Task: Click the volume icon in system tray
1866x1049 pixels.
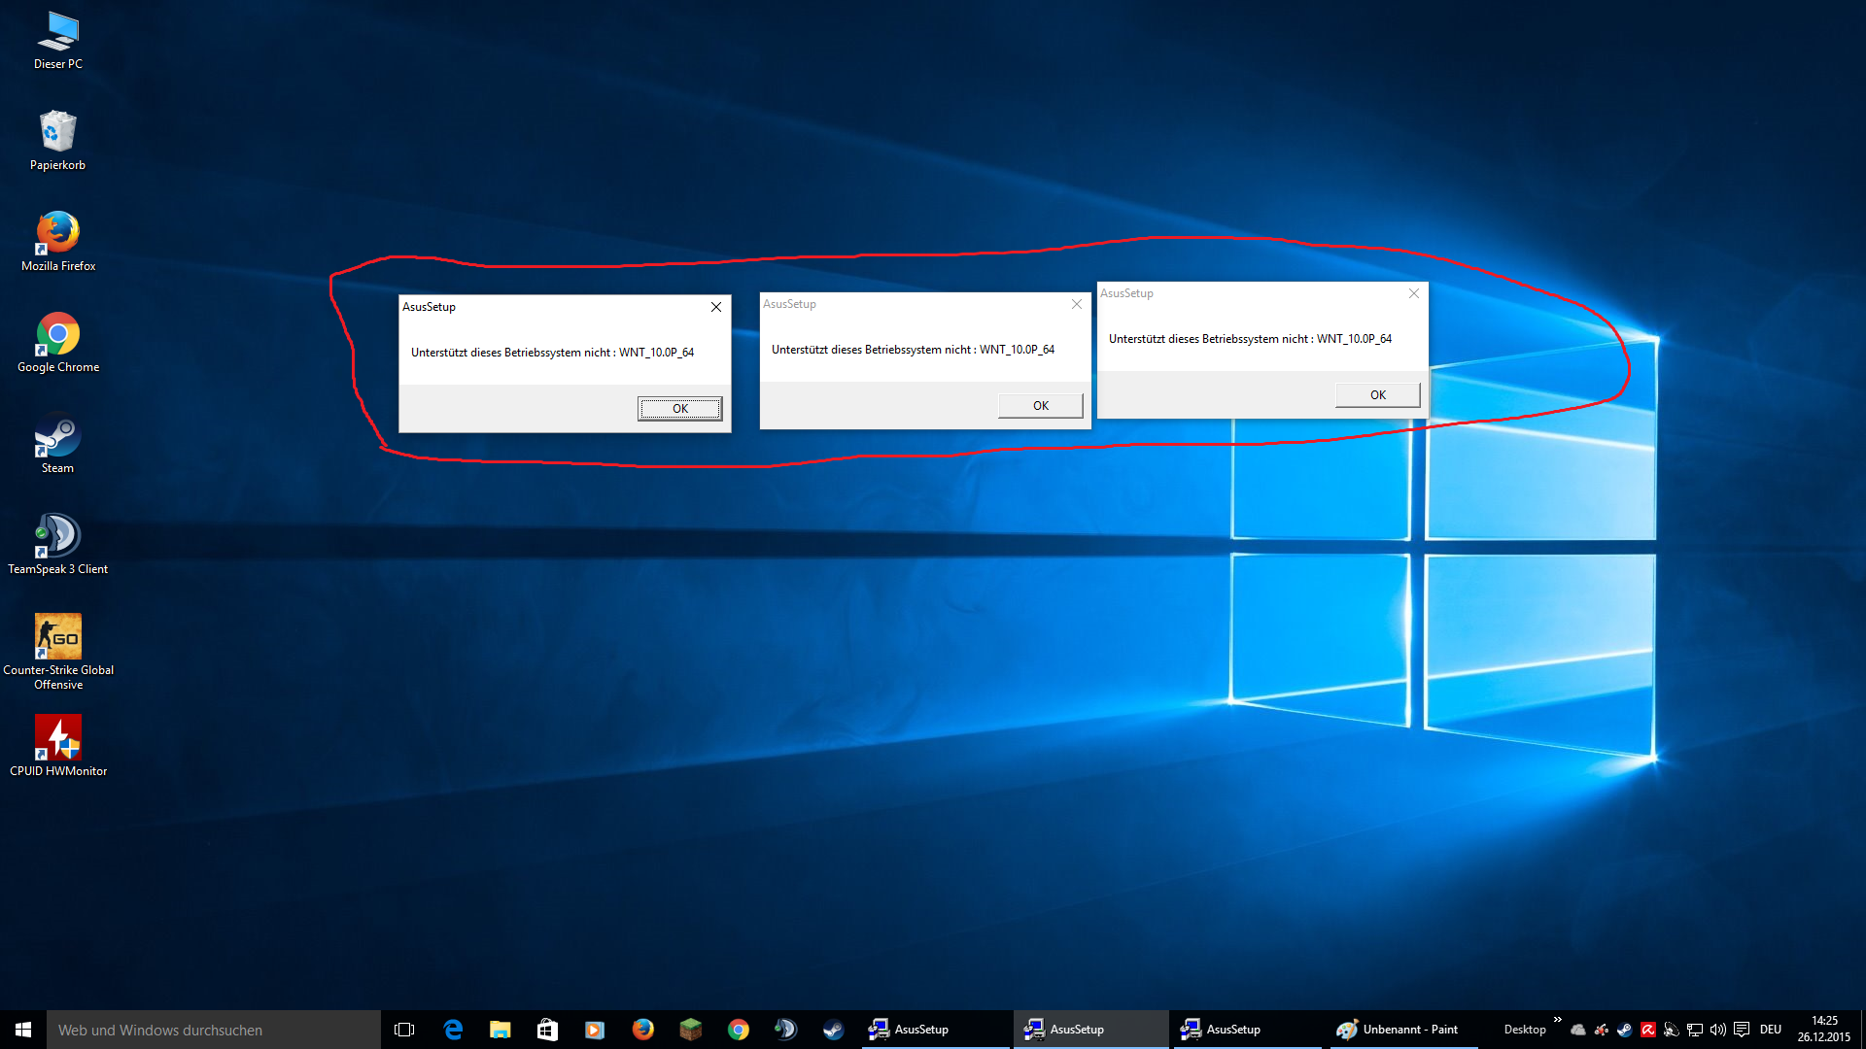Action: 1717,1030
